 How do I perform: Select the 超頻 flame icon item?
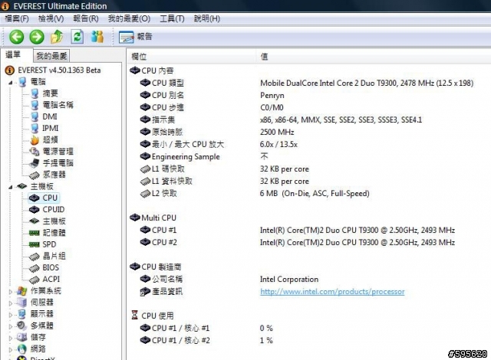(x=48, y=139)
